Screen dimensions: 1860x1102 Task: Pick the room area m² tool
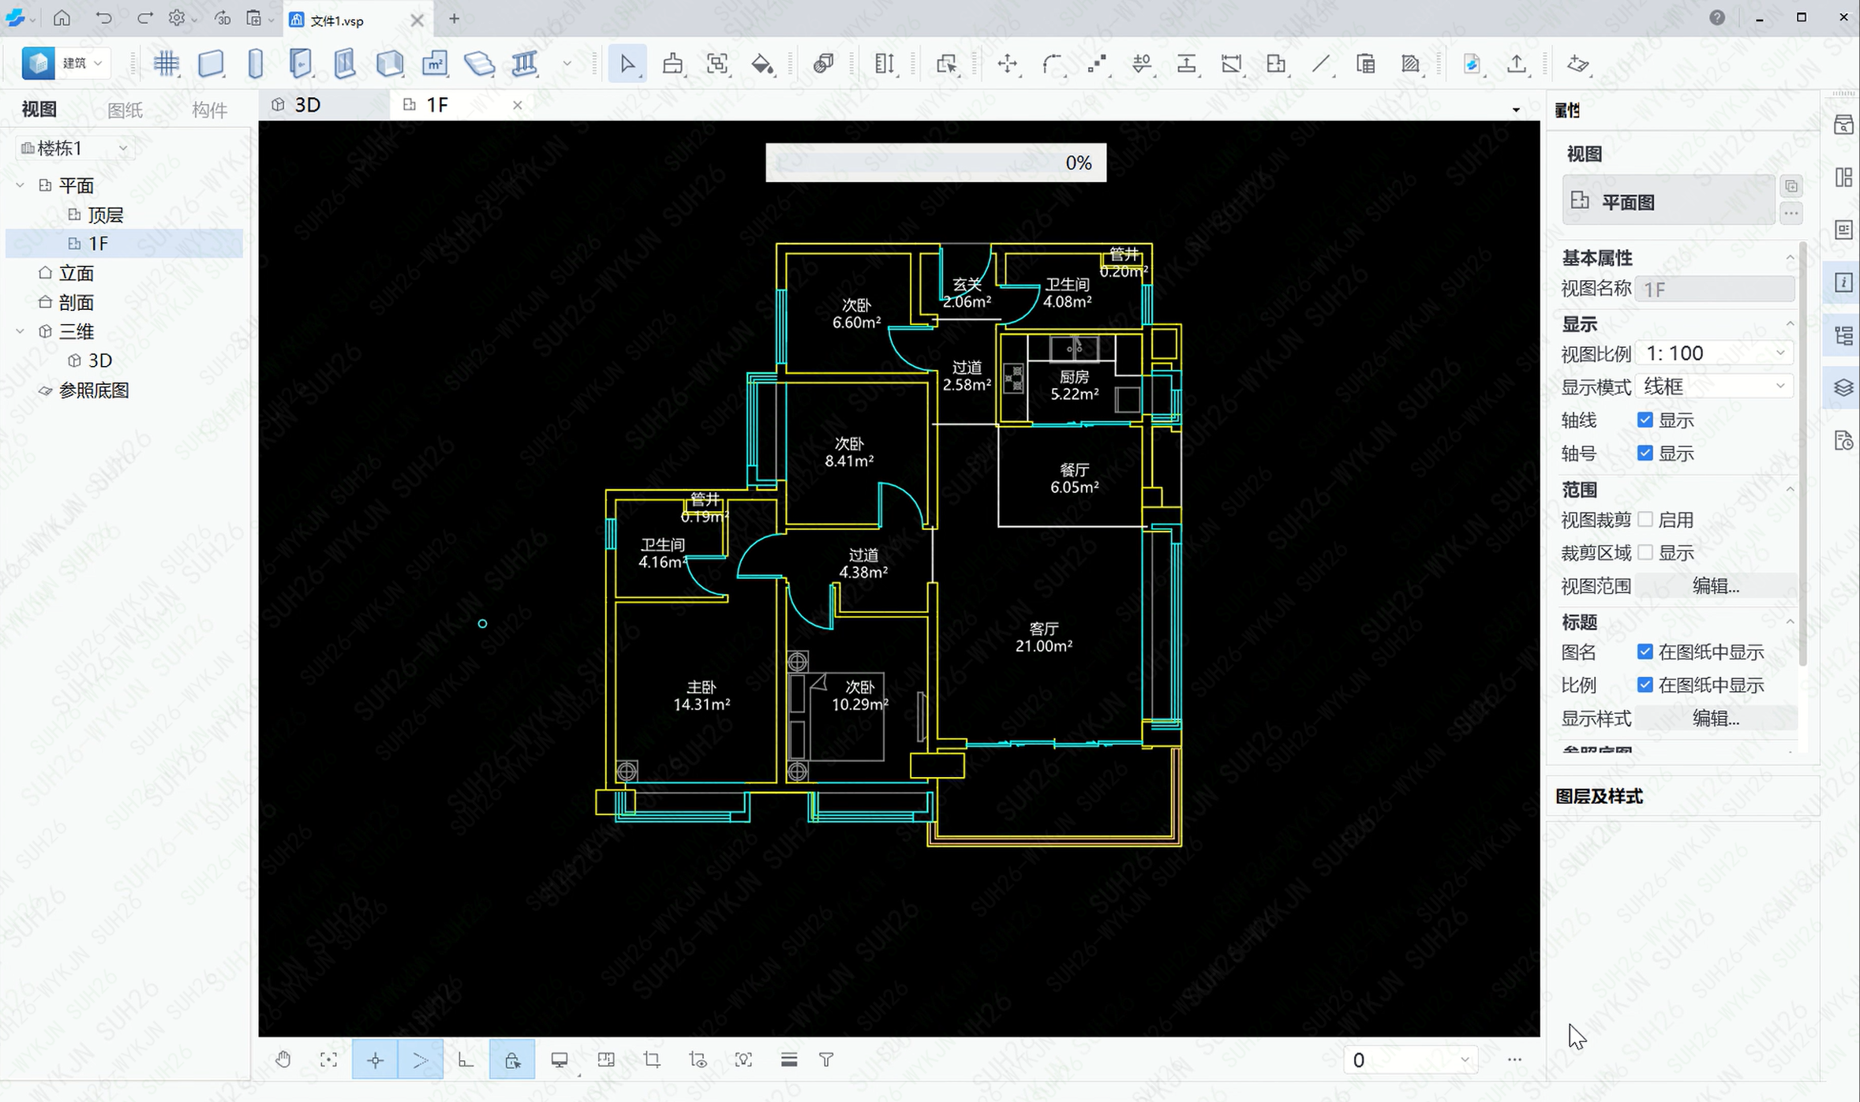click(x=435, y=64)
